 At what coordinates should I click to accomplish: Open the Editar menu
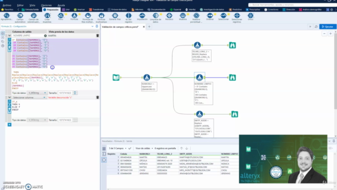click(x=20, y=5)
